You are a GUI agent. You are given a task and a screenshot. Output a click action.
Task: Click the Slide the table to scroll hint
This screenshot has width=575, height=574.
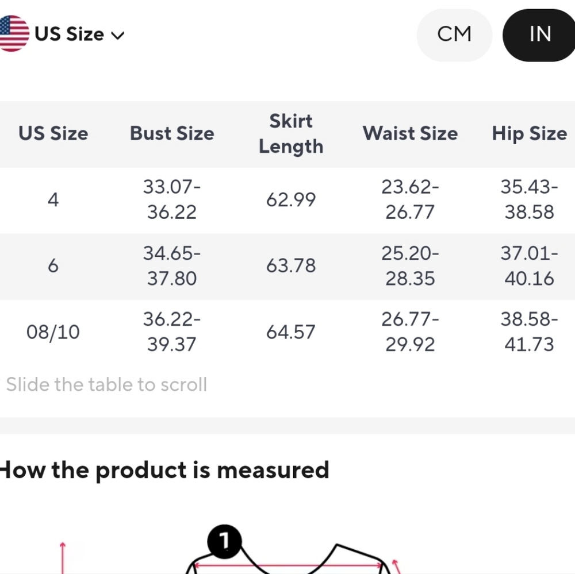[x=107, y=385]
